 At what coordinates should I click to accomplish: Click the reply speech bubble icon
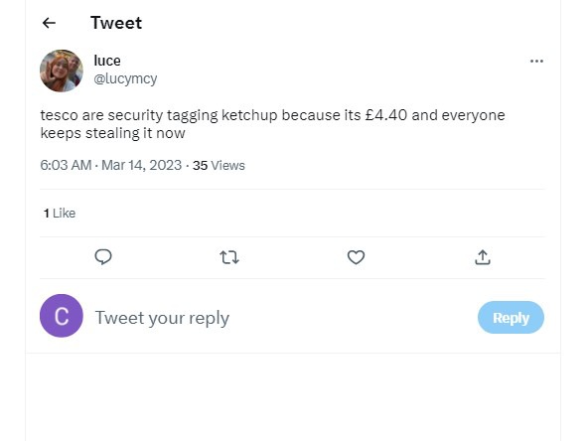tap(103, 257)
